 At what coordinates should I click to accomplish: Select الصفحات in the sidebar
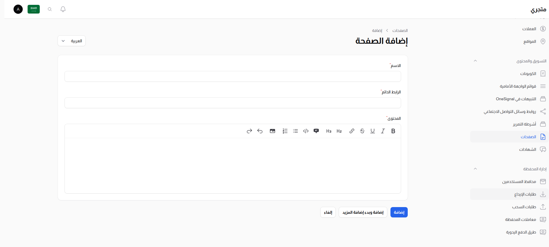click(509, 137)
